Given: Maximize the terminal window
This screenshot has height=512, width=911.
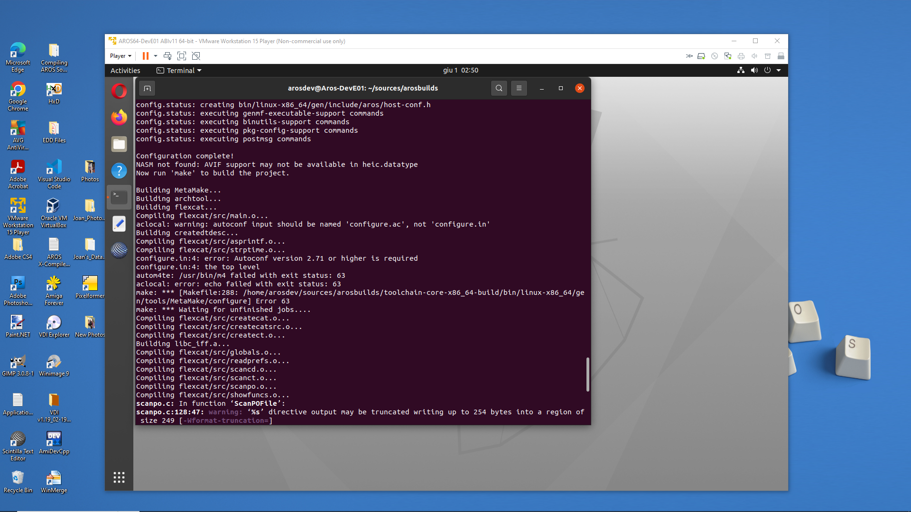Looking at the screenshot, I should (561, 88).
